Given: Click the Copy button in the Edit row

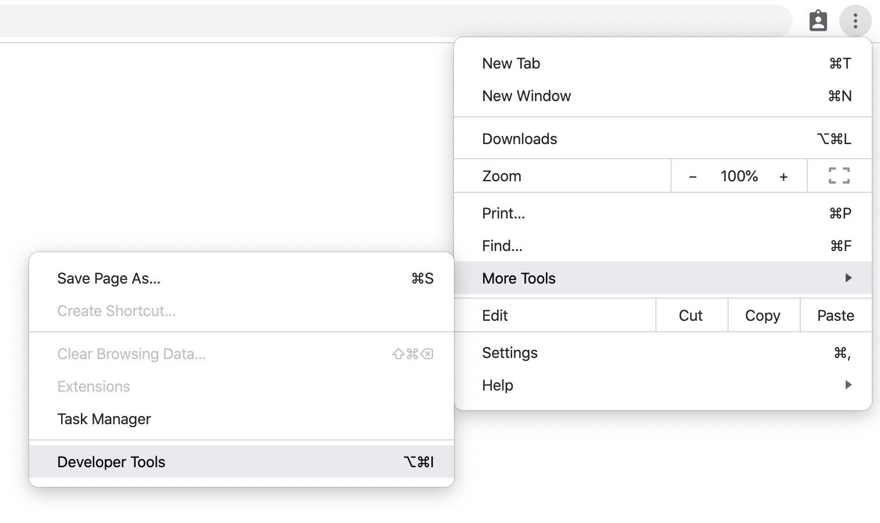Looking at the screenshot, I should 763,316.
